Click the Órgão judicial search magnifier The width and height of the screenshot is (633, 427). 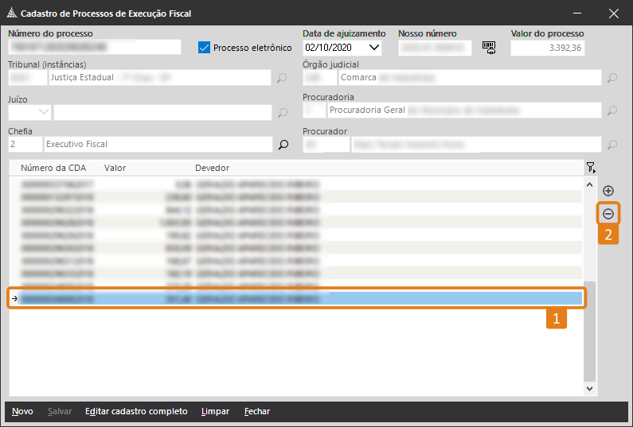(x=612, y=78)
